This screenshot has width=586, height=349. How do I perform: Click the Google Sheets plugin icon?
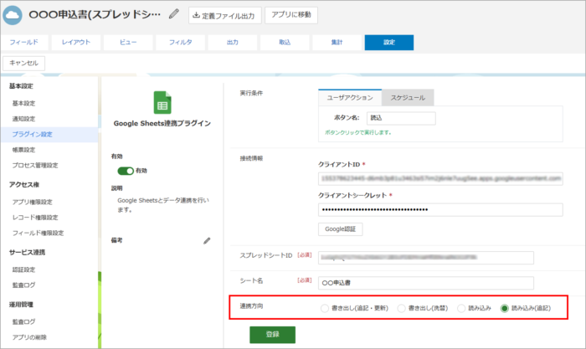pos(162,102)
